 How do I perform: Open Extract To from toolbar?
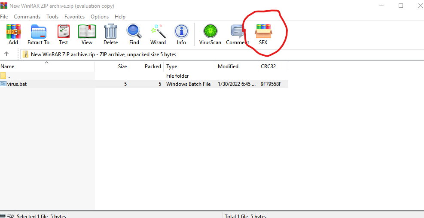pyautogui.click(x=38, y=34)
